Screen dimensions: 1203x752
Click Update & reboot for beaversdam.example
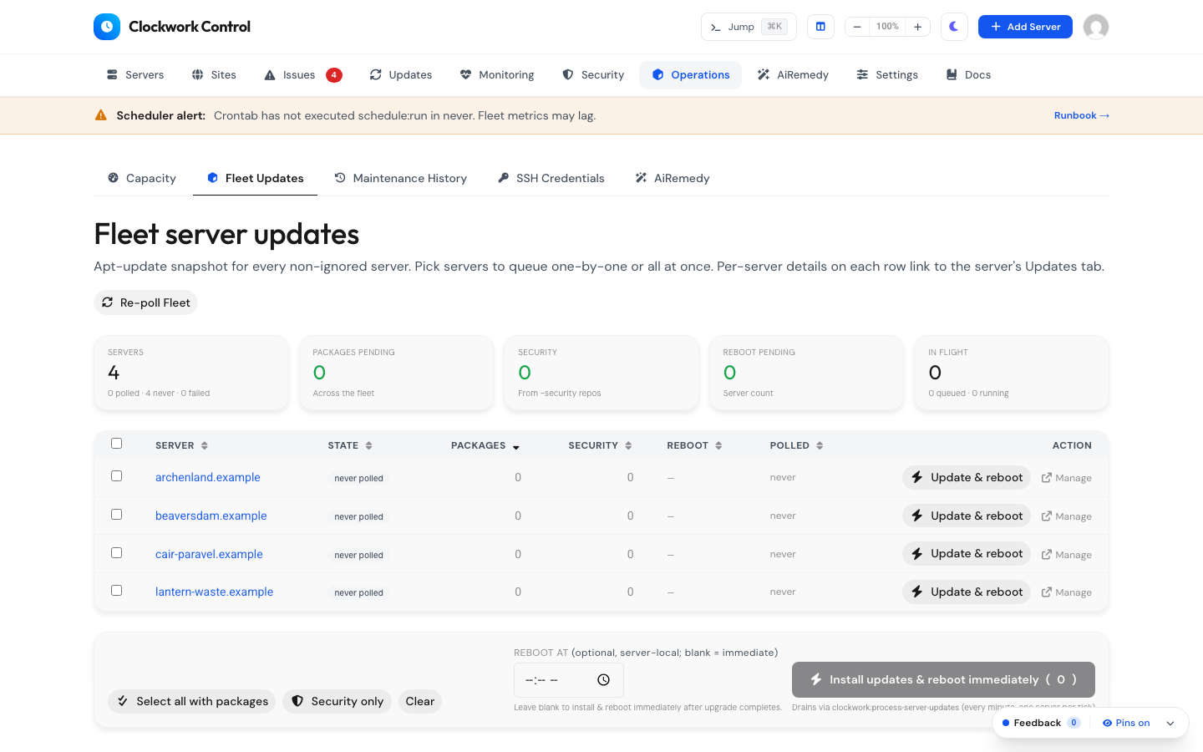(967, 516)
